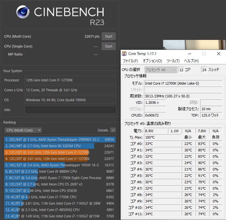Click the 電力 value 8.9W
Viewport: 226px width, 220px height.
(x=155, y=131)
